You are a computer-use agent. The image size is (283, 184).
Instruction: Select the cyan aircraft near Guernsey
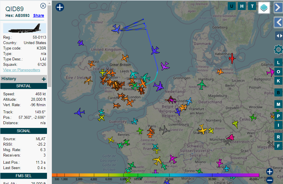tap(135, 121)
